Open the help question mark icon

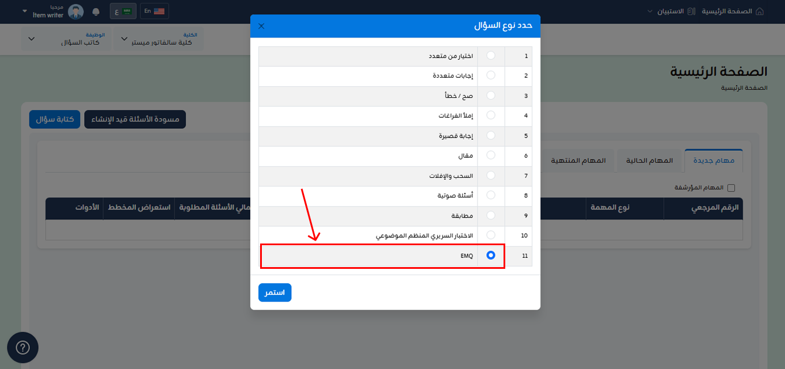click(22, 348)
